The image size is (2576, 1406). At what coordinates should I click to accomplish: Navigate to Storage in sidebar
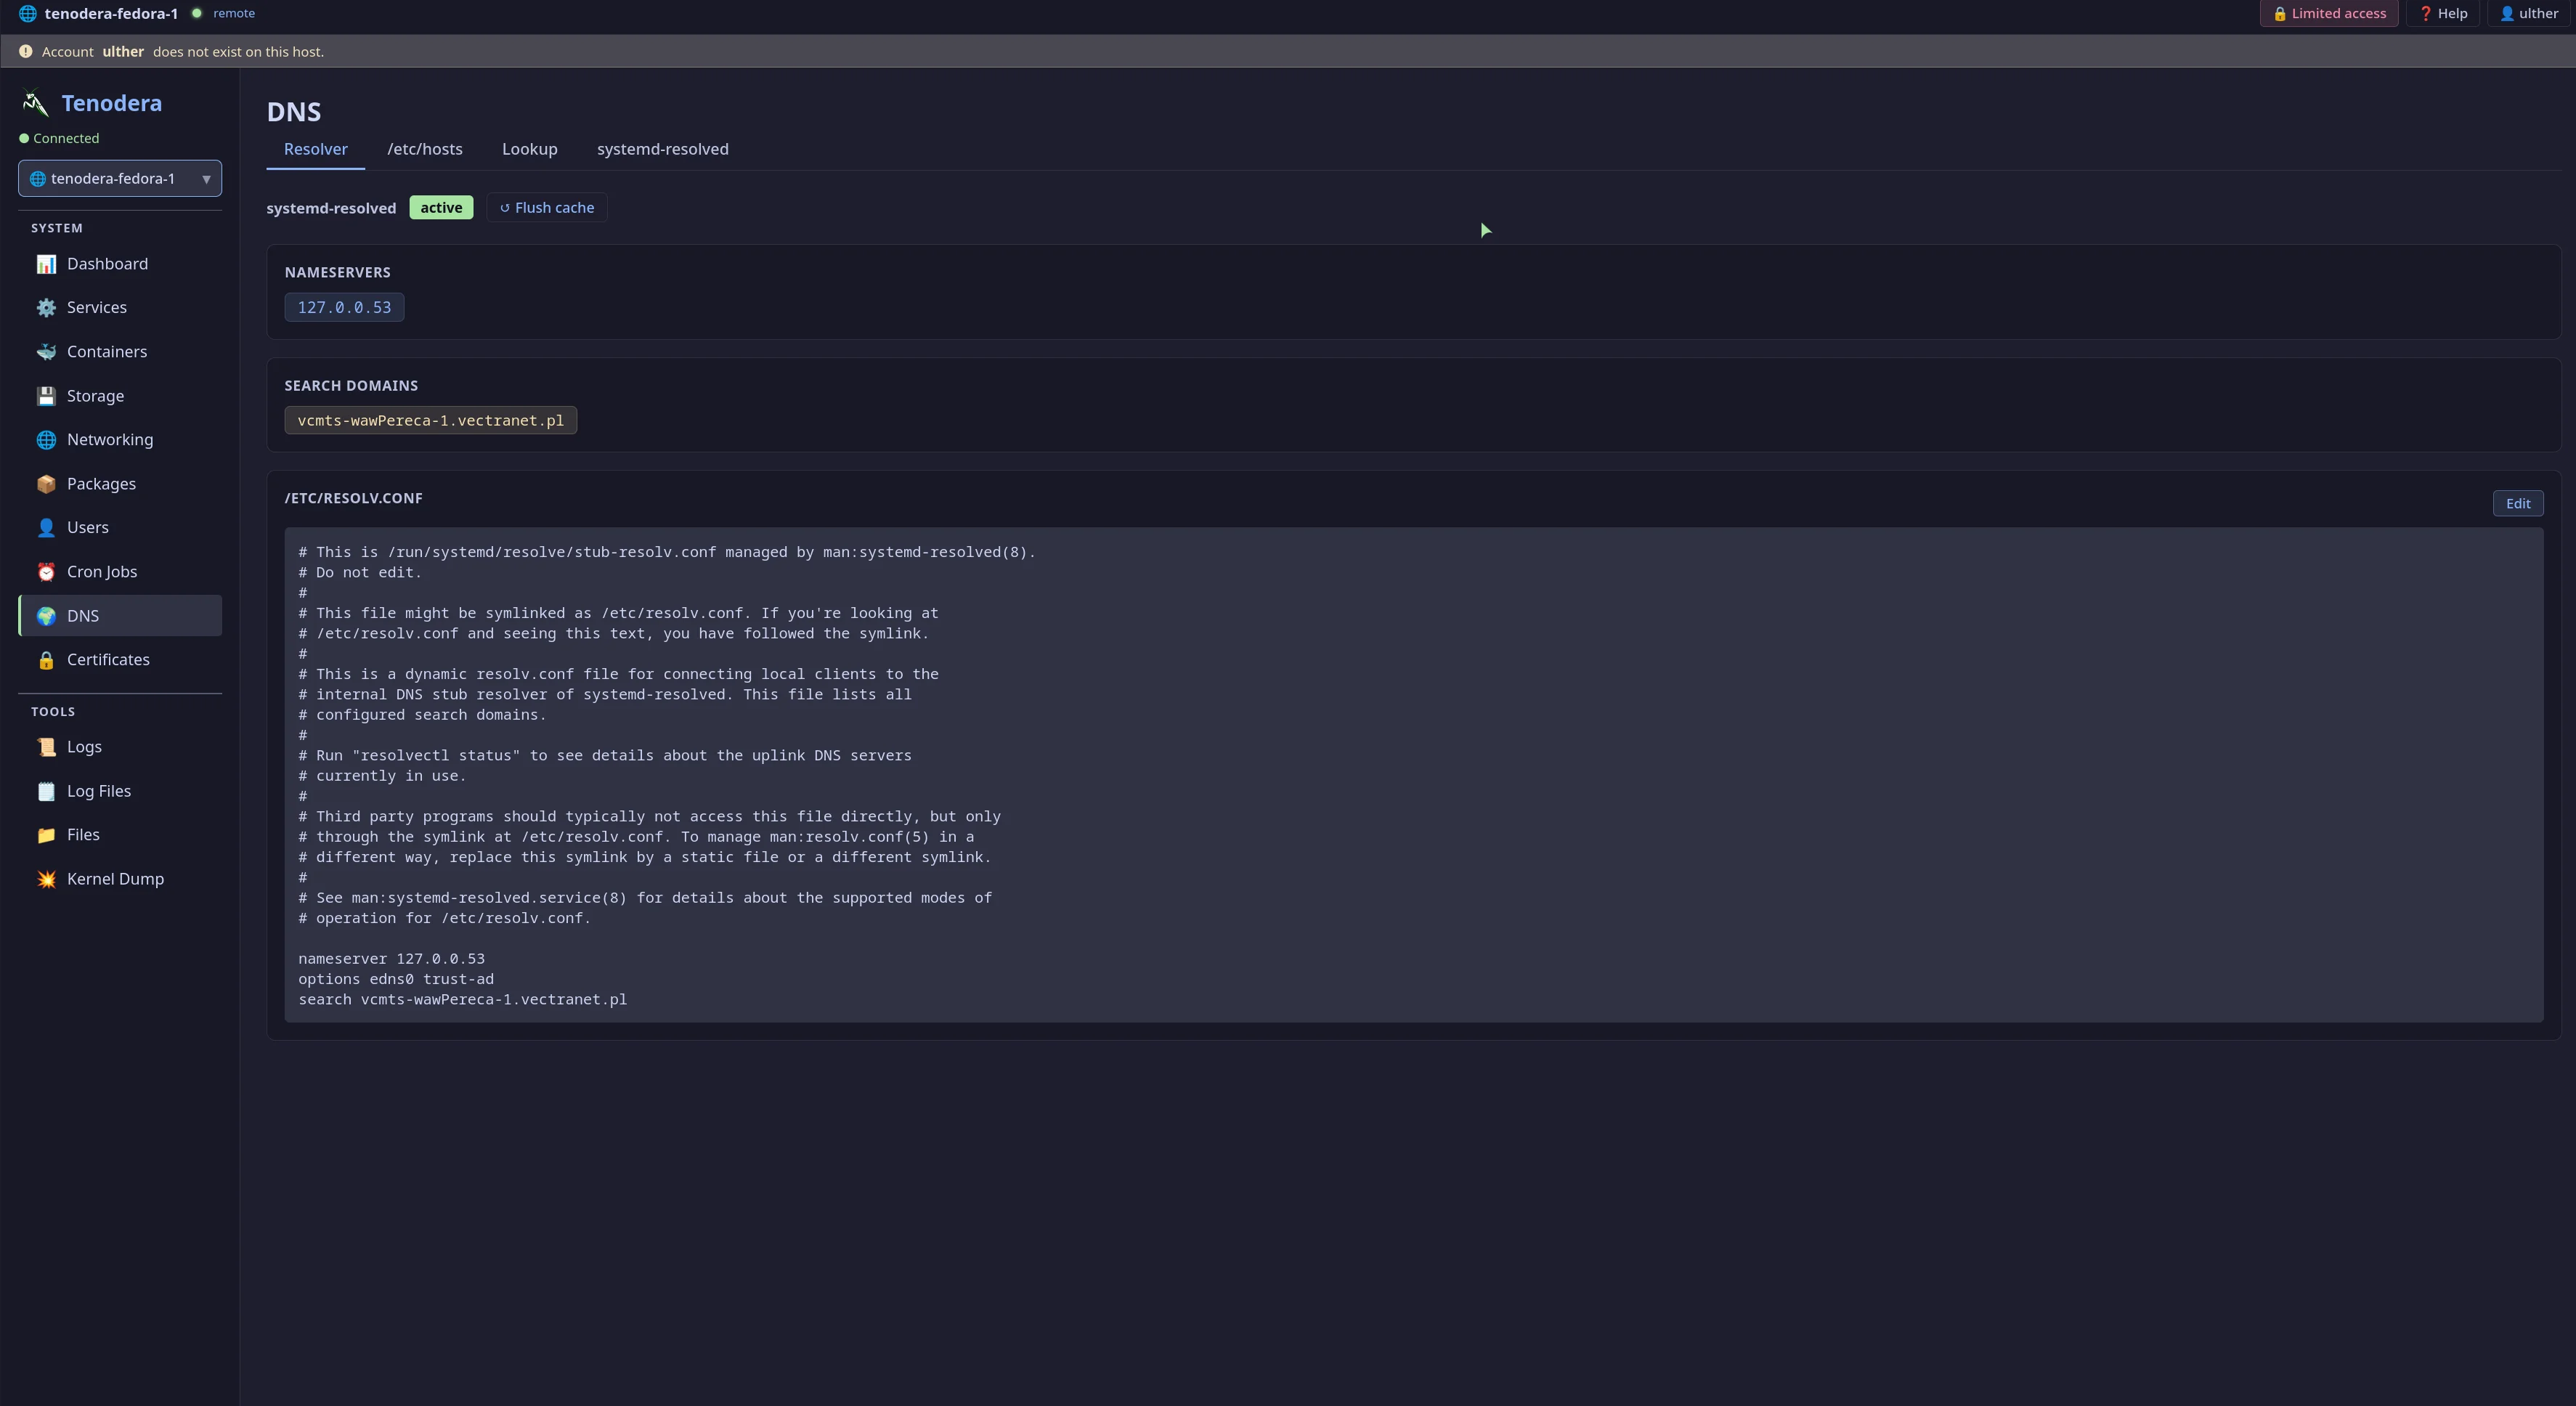pos(120,396)
